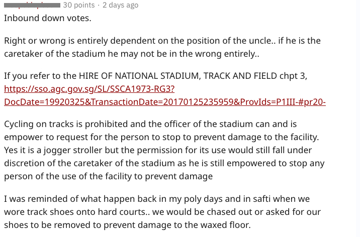Viewport: 360px width, 237px height.
Task: Click the line "caretaker of the stadium he may not"
Action: tap(132, 54)
